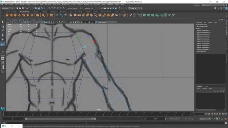This screenshot has width=228, height=128.
Task: Switch to the Rigging shelf tab
Action: (44, 12)
